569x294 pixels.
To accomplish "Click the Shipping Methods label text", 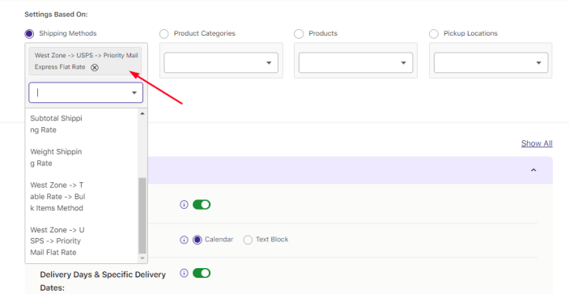I will pos(68,33).
